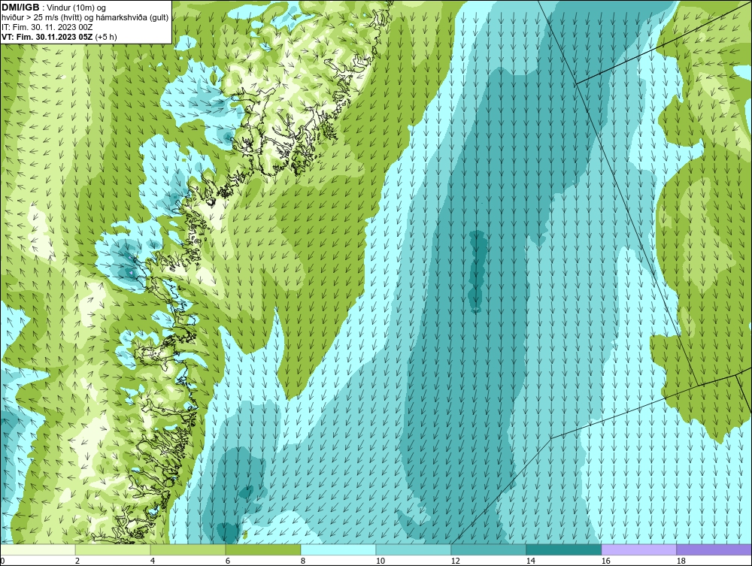This screenshot has height=566, width=752.
Task: Click the 10–12 m/s light teal swatch
Action: [x=414, y=549]
